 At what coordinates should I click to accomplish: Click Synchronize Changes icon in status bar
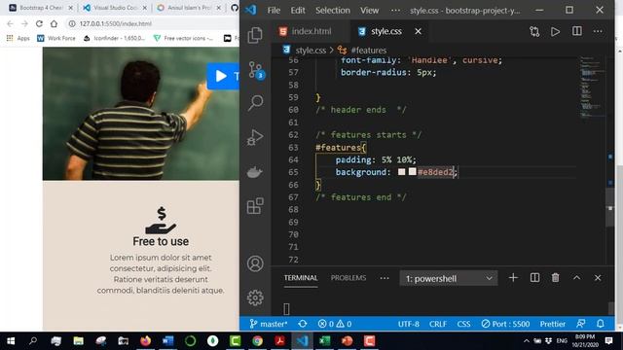pyautogui.click(x=303, y=324)
